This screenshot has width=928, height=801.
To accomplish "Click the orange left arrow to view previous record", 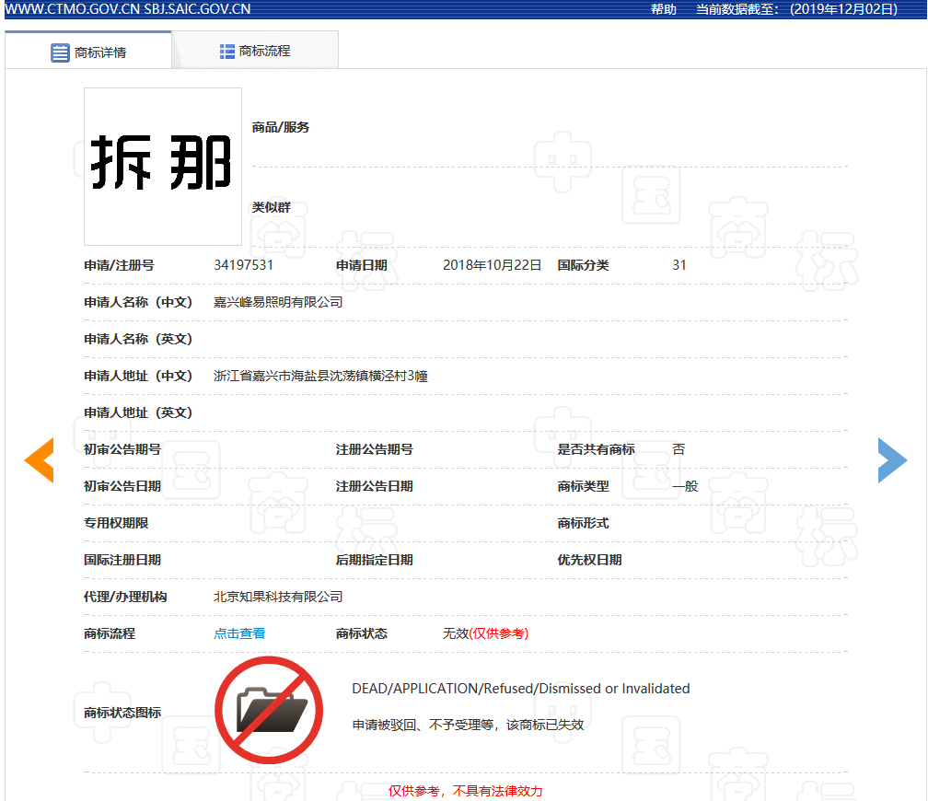I will [39, 460].
